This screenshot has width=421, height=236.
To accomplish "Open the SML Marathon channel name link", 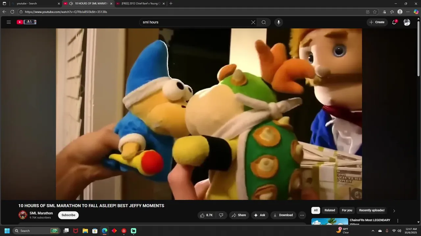I will [x=41, y=213].
